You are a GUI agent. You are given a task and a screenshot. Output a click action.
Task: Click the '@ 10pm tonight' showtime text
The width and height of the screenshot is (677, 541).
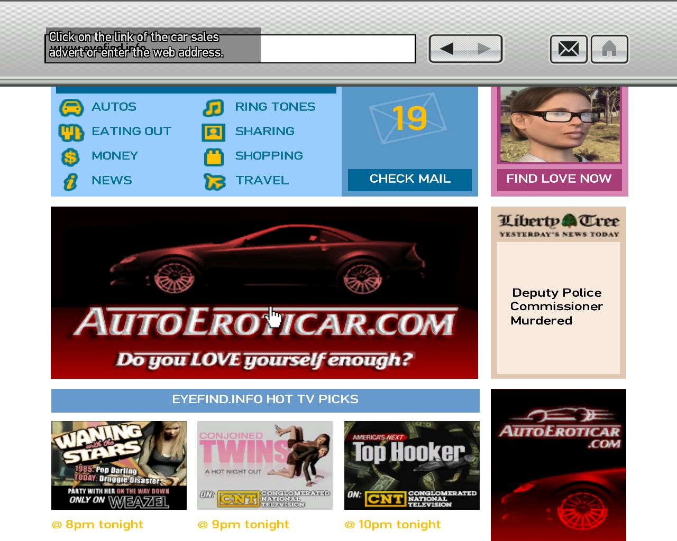[x=392, y=525]
